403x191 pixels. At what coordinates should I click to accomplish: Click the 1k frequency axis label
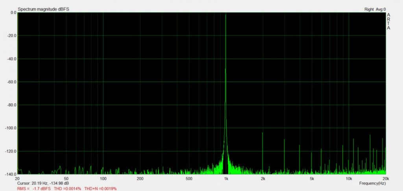point(226,178)
